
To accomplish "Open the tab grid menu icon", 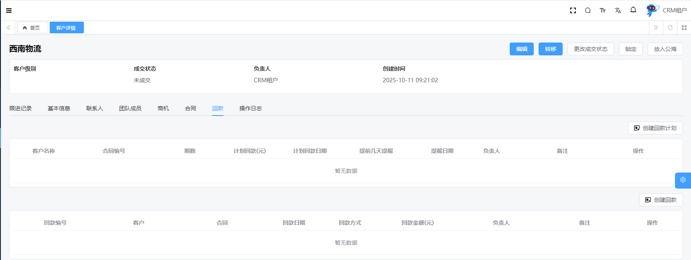I will (684, 28).
